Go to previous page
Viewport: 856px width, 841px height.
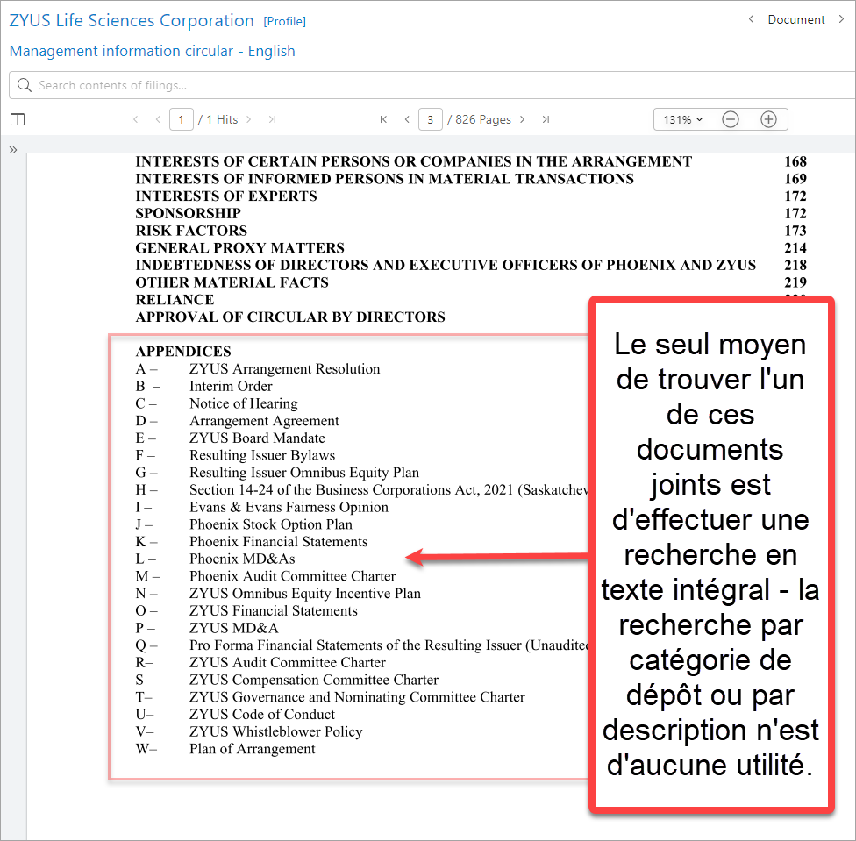pos(407,119)
